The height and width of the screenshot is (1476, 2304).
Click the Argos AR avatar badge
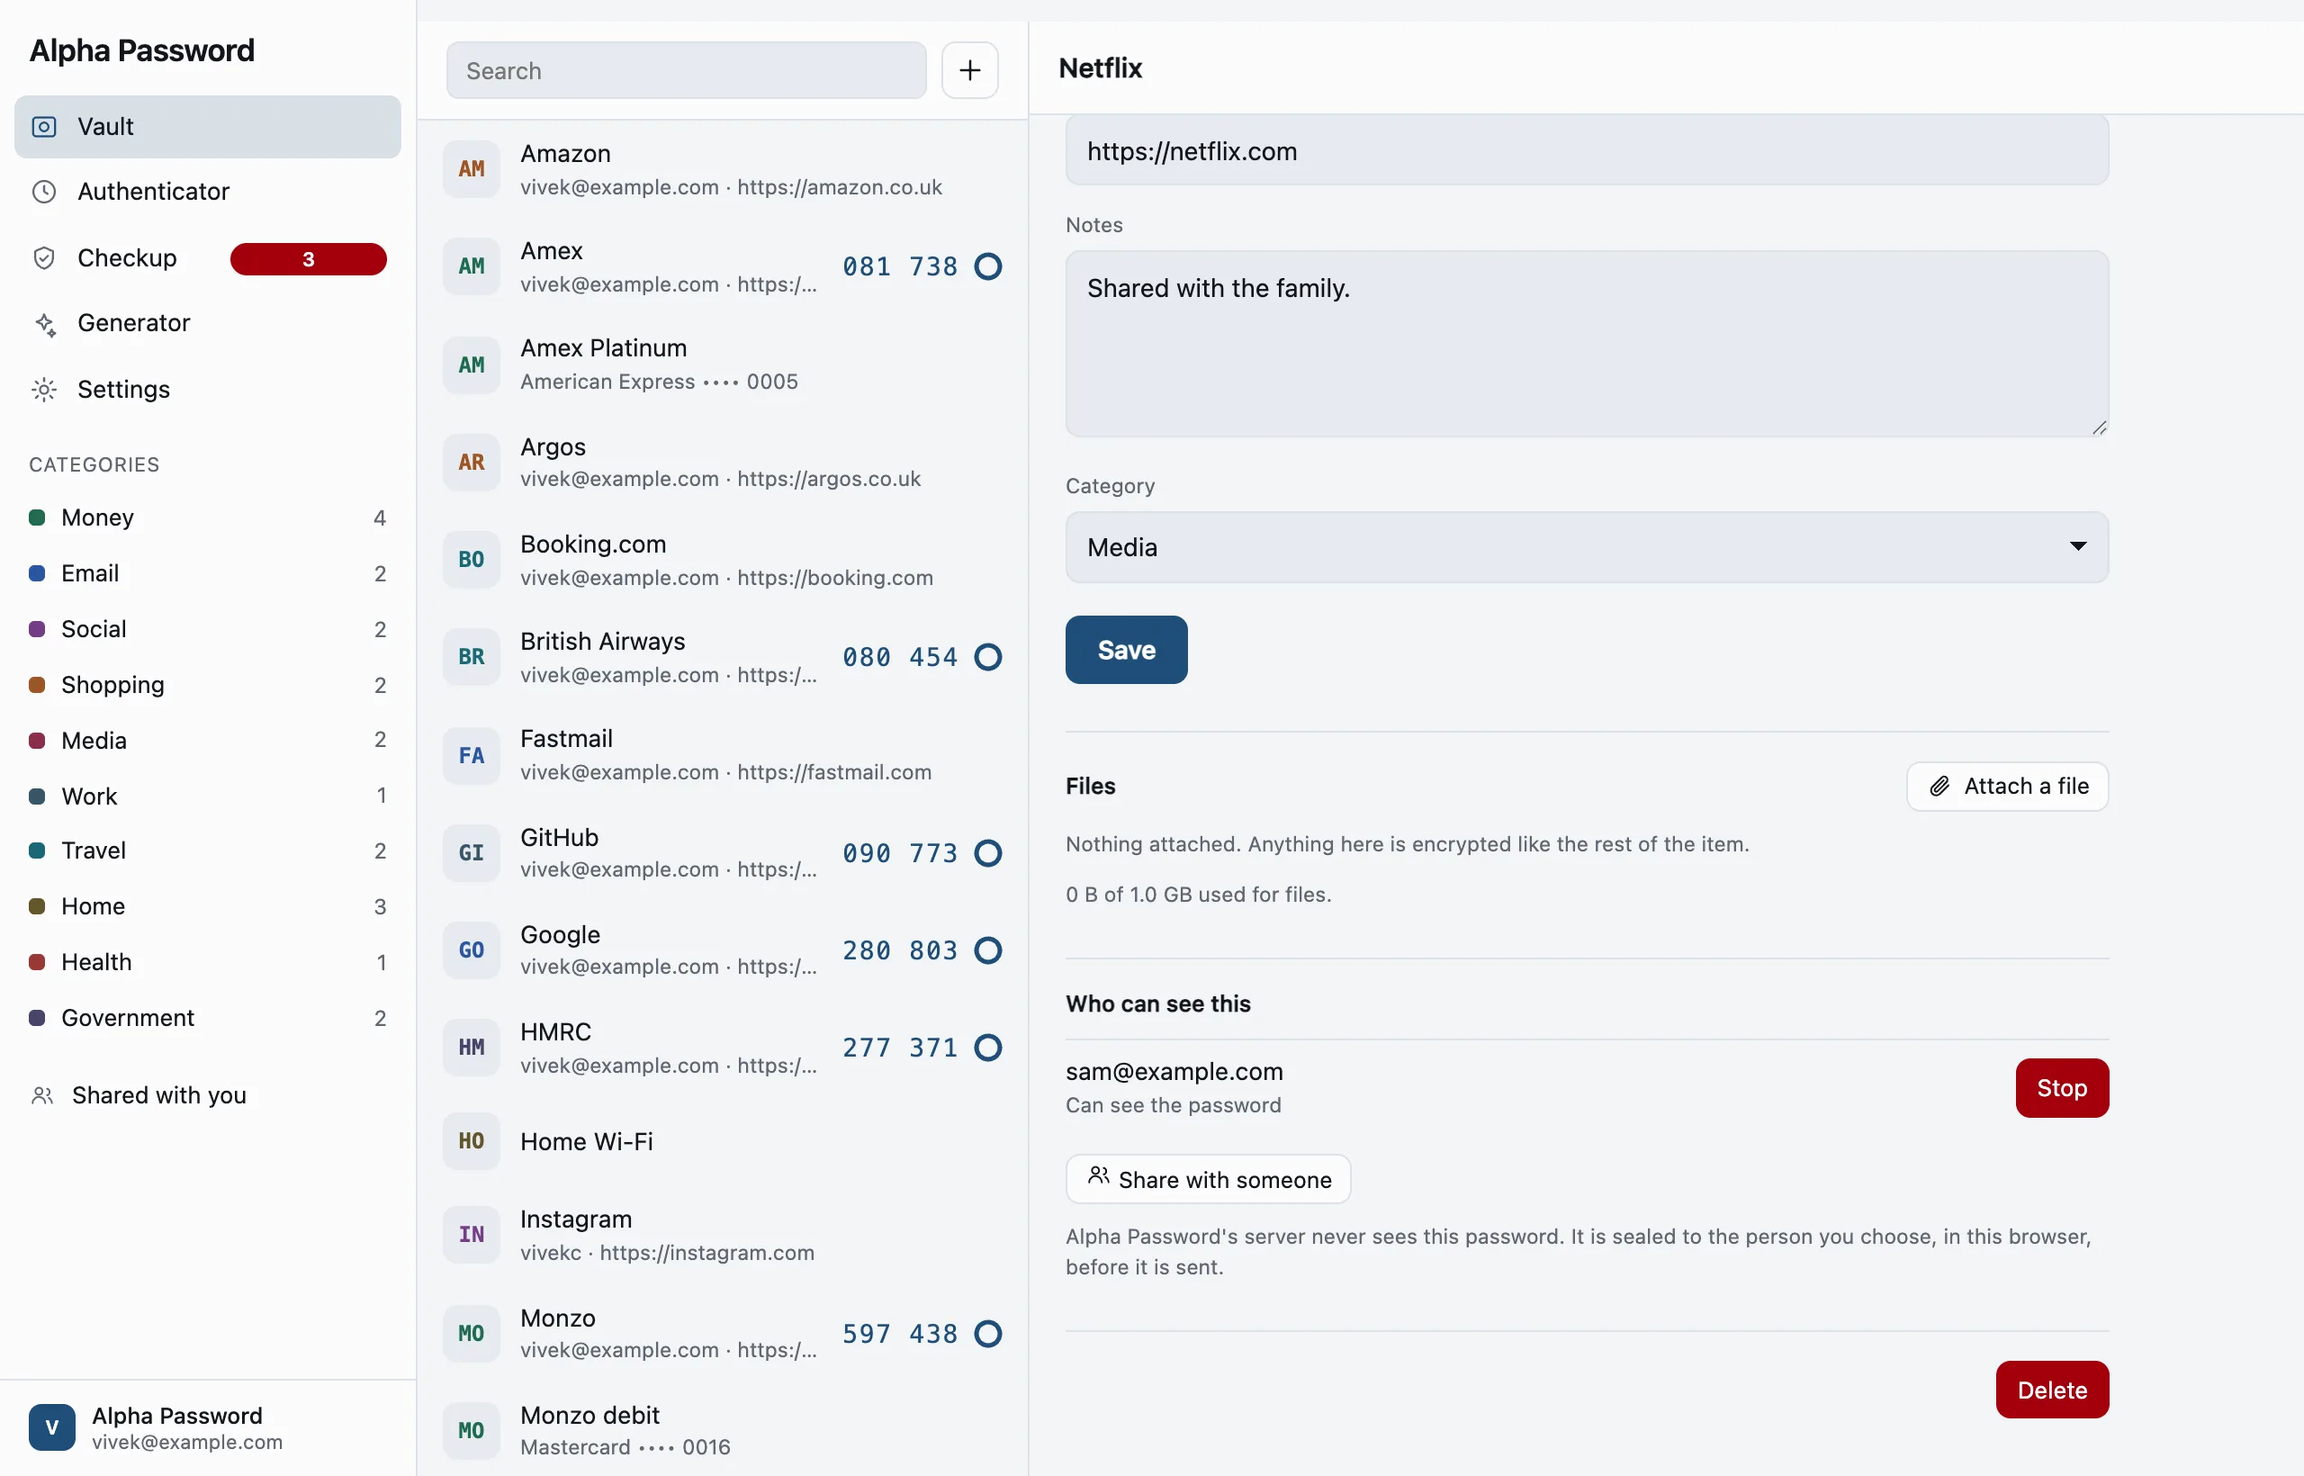pyautogui.click(x=472, y=463)
